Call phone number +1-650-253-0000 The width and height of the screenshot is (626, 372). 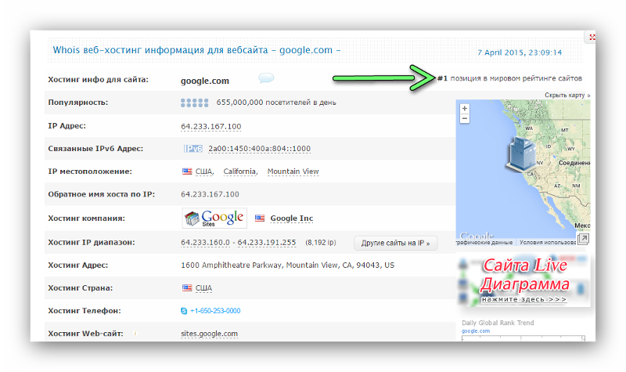(215, 311)
